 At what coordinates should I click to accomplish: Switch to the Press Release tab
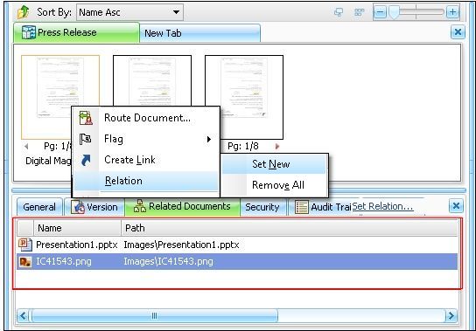(x=76, y=32)
